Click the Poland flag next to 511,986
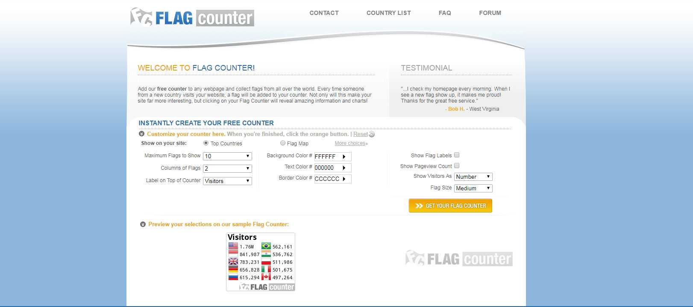 [x=266, y=262]
